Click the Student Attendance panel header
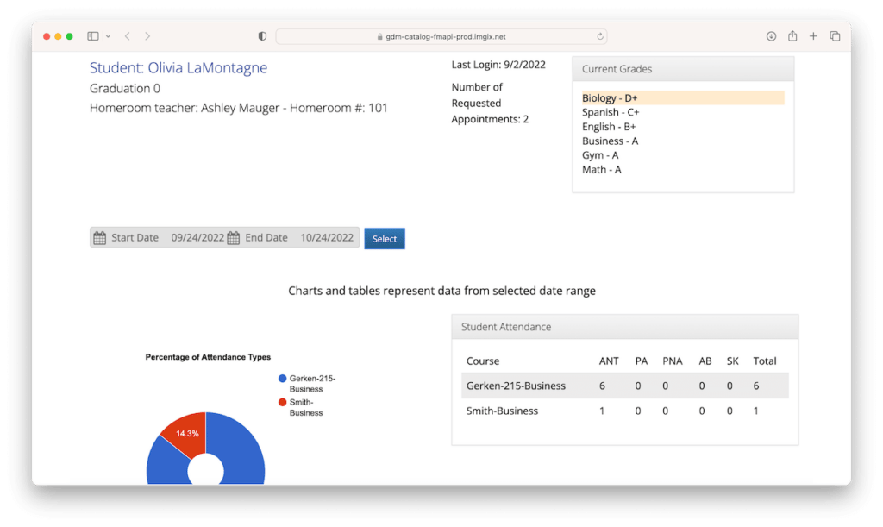 (624, 327)
